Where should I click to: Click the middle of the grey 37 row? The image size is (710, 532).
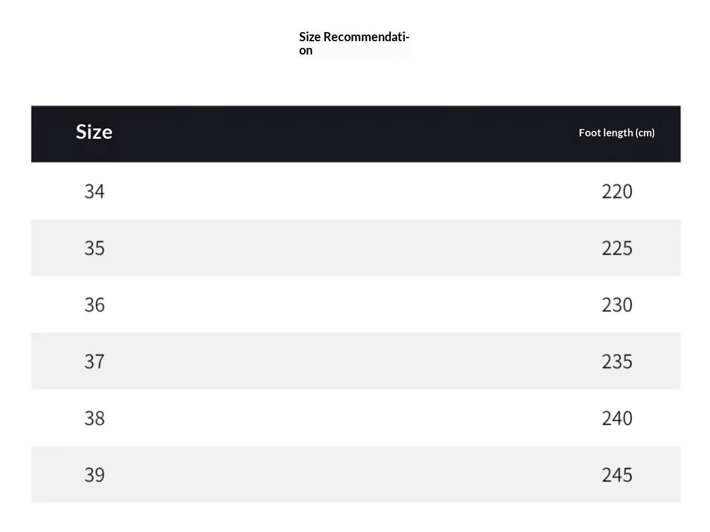[x=356, y=361]
